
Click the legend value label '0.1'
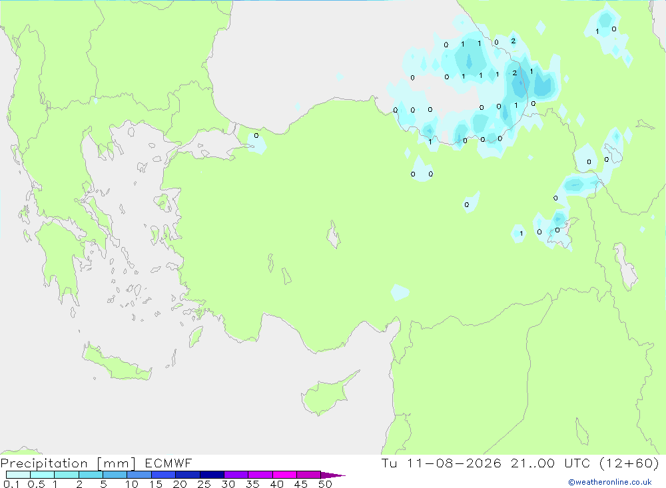[x=11, y=484]
